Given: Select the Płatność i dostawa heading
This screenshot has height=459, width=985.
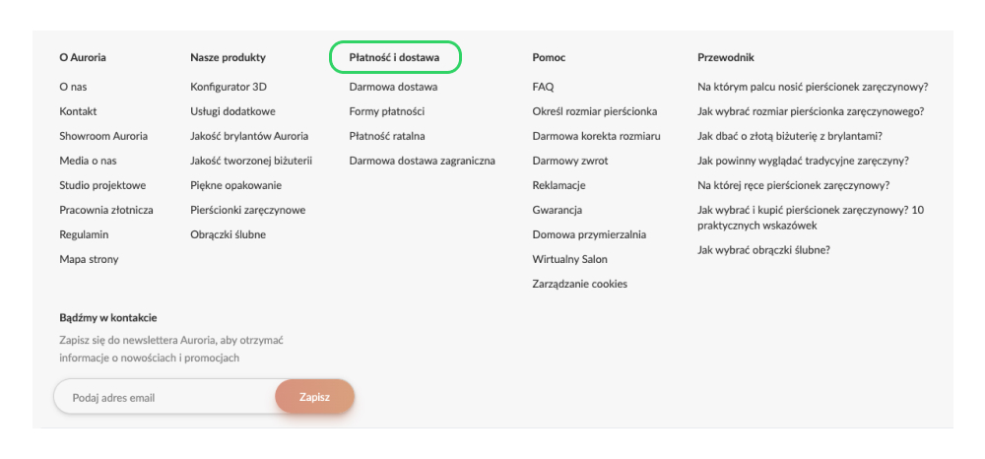Looking at the screenshot, I should (394, 57).
